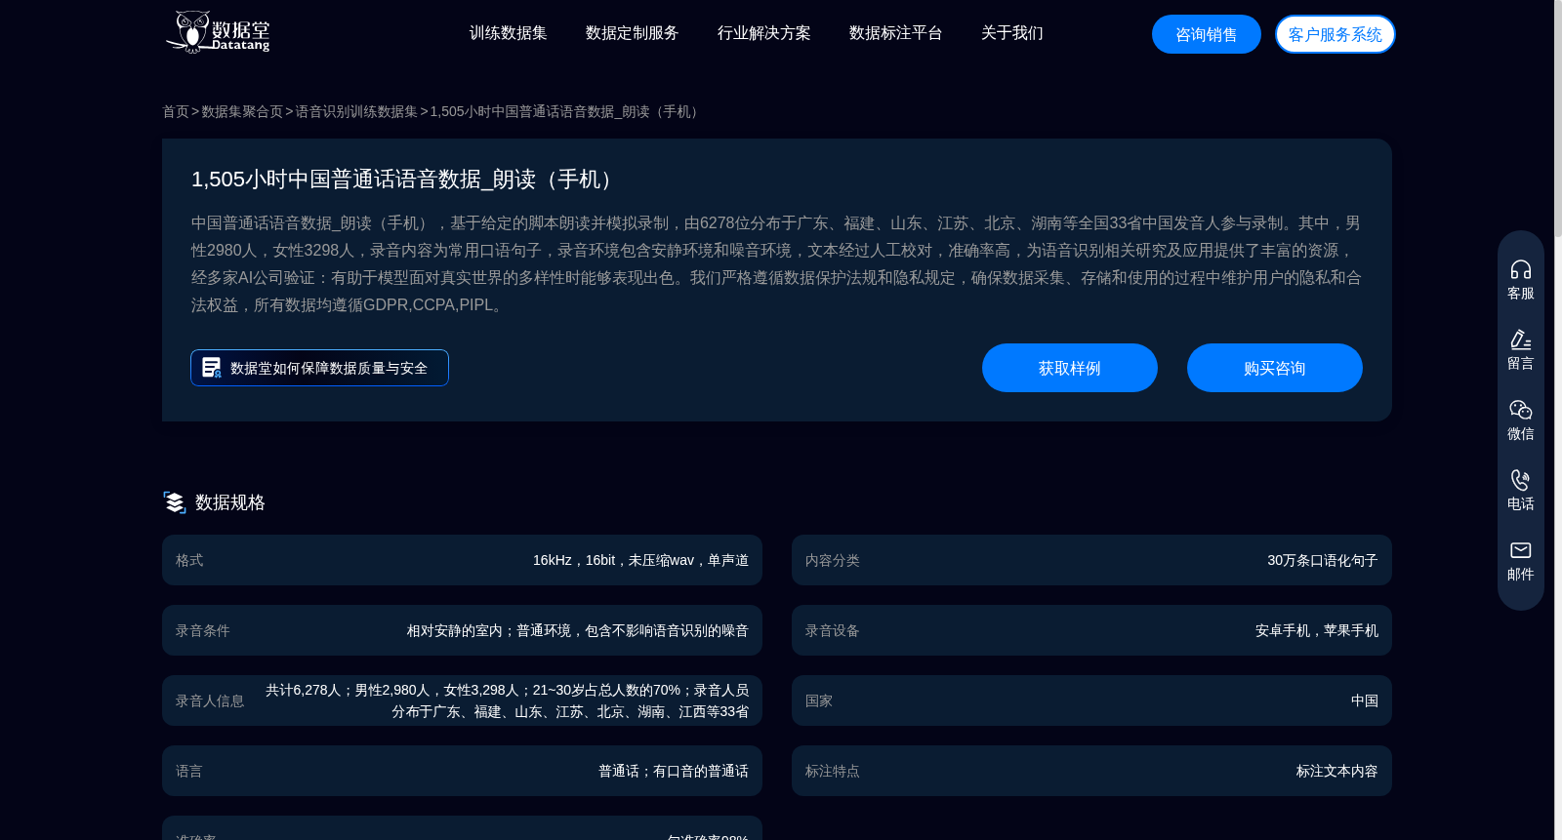Click value 安卓手机，苹果手机

1316,630
